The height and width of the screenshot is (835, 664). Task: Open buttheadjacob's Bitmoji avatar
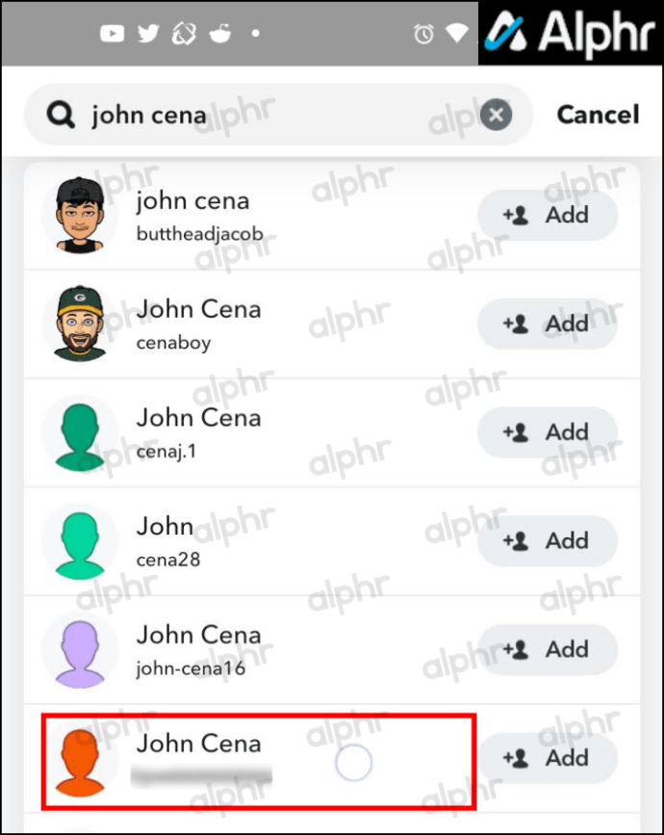tap(80, 215)
